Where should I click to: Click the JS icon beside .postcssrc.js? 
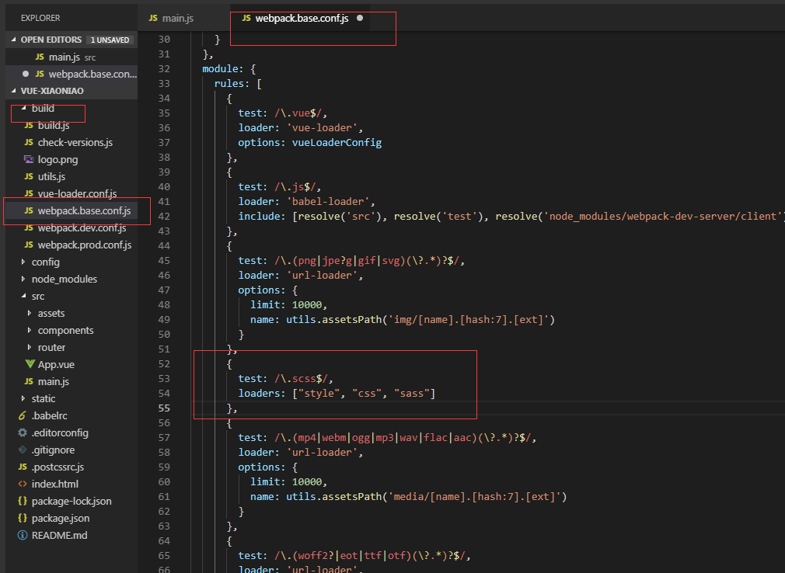click(23, 467)
